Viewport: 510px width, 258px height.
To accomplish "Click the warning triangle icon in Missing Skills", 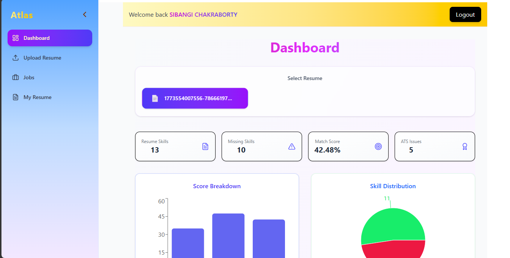I will click(292, 146).
